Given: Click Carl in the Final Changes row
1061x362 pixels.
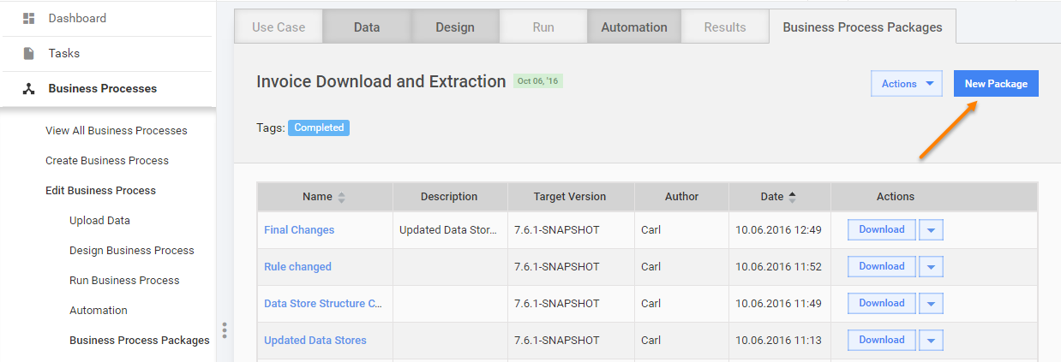Looking at the screenshot, I should (650, 230).
